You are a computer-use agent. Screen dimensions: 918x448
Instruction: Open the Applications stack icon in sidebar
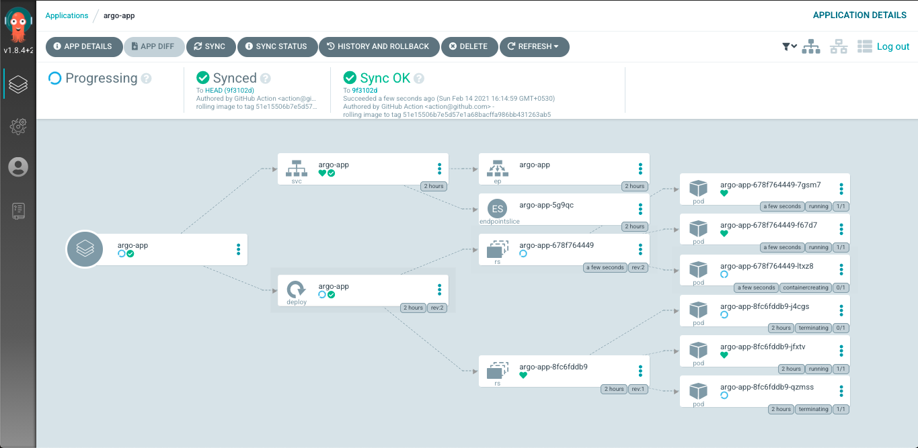18,85
